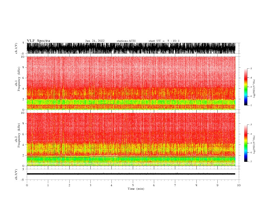Click the ch.1 voltage waveform trace

131,48
